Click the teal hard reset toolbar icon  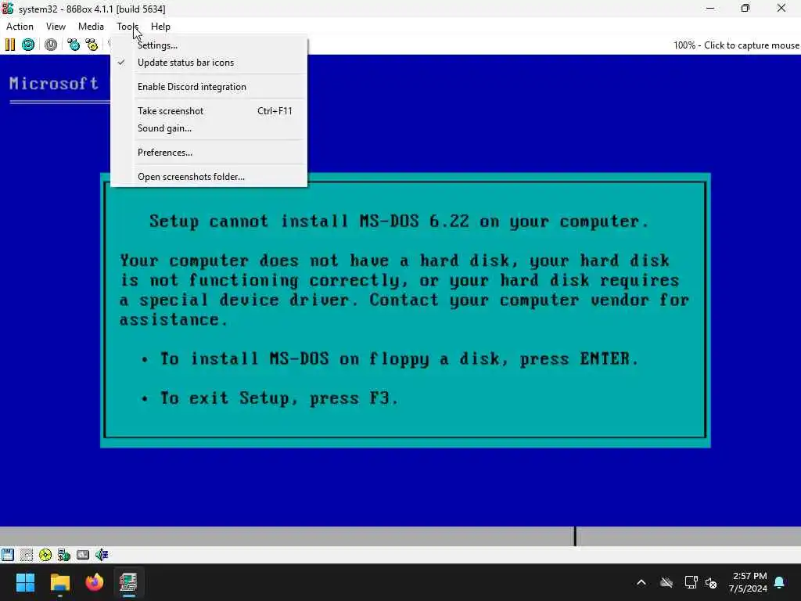click(28, 45)
